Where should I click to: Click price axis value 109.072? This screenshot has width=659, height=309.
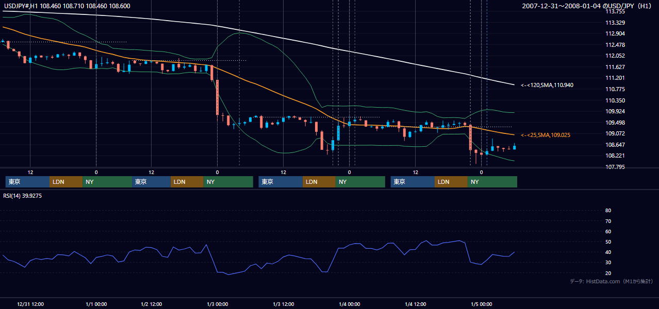pos(615,133)
